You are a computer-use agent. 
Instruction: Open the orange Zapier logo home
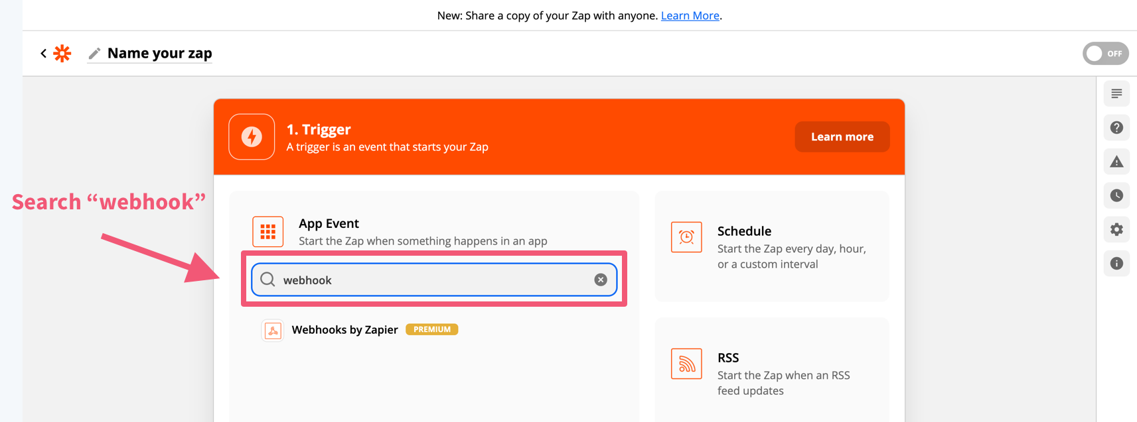(62, 53)
